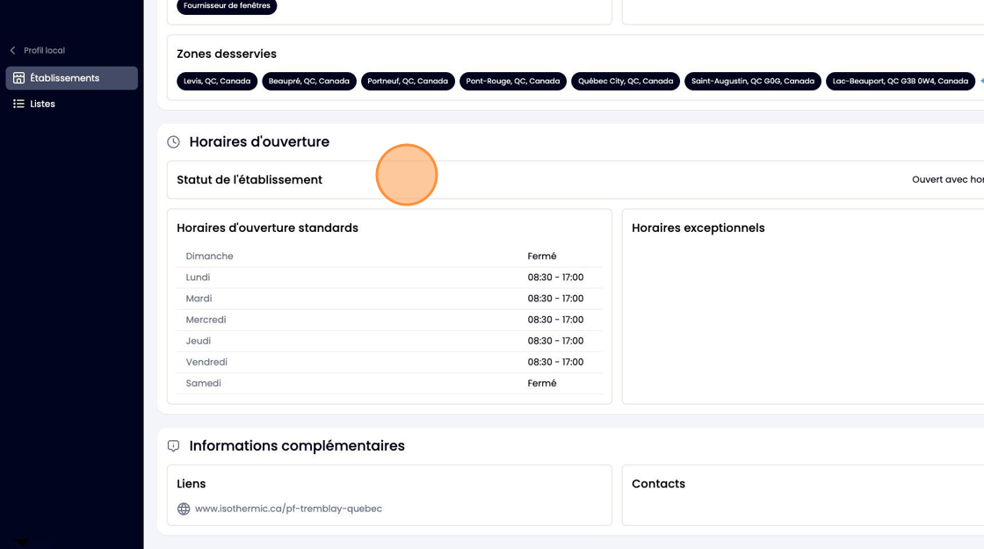Click the Horaires d'ouverture section title
This screenshot has width=984, height=549.
[x=259, y=141]
